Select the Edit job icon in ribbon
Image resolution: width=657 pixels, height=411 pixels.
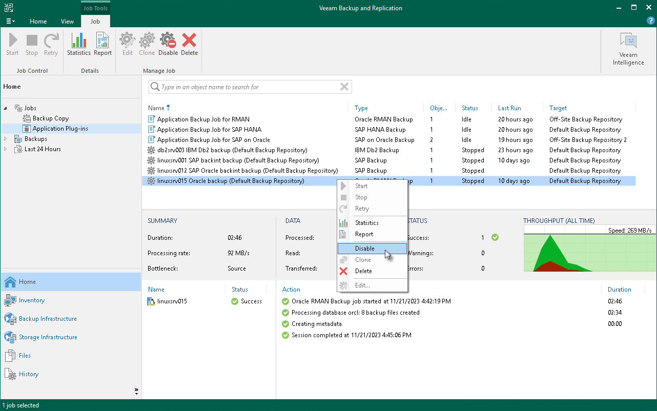tap(127, 44)
